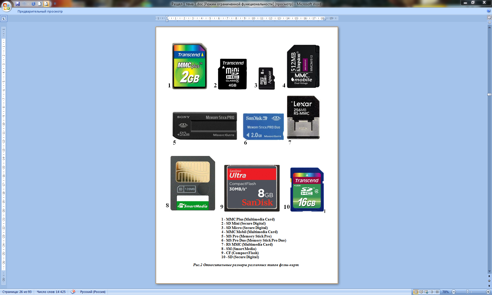Screen dimensions: 492x295
Task: Click the zoom in plus button
Action: pos(488,292)
